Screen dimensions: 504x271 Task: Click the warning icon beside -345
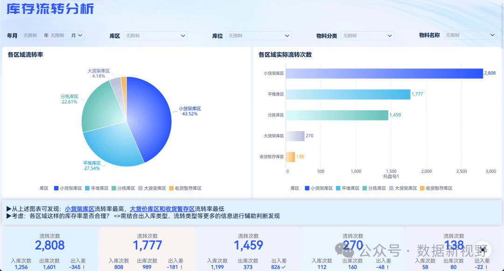[x=84, y=267]
